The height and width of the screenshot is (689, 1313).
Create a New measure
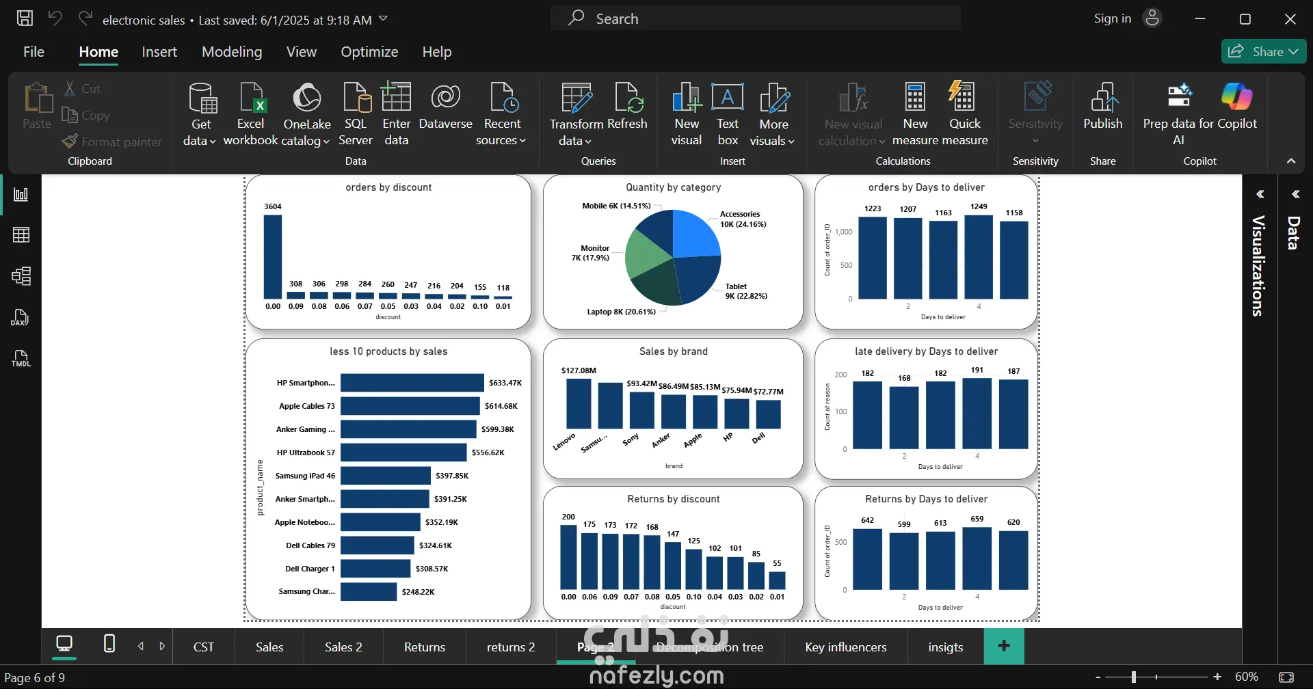pos(915,114)
